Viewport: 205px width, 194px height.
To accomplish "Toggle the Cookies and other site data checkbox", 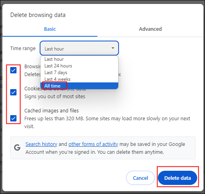I will [x=13, y=92].
